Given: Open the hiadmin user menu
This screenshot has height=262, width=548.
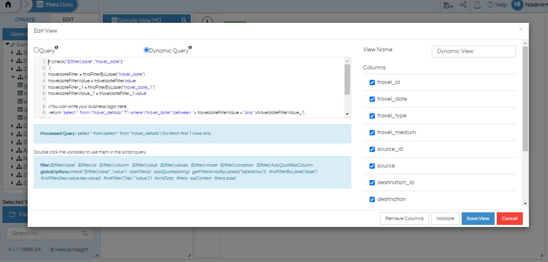Looking at the screenshot, I should point(536,5).
